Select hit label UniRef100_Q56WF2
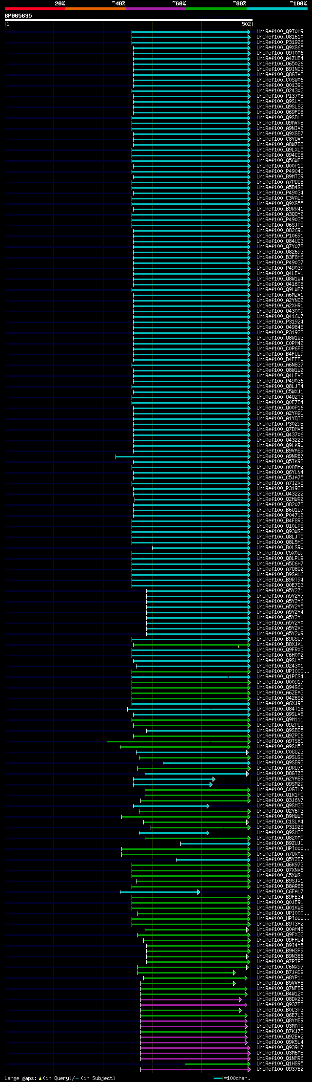This screenshot has width=312, height=1082. pyautogui.click(x=280, y=160)
